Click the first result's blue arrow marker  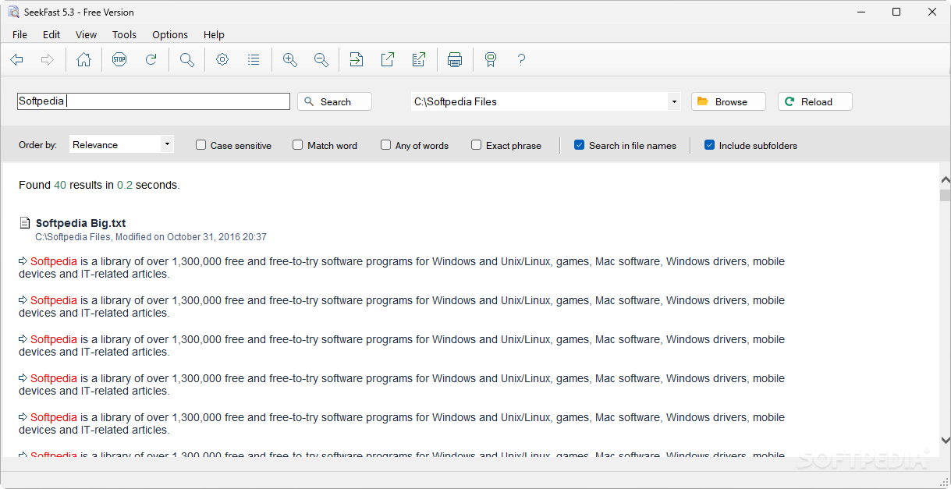coord(23,261)
